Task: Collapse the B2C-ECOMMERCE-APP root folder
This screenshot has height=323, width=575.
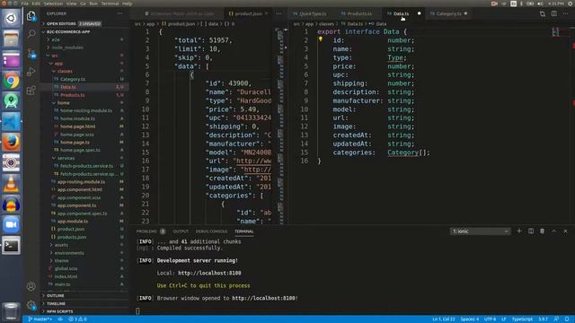Action: 68,32
